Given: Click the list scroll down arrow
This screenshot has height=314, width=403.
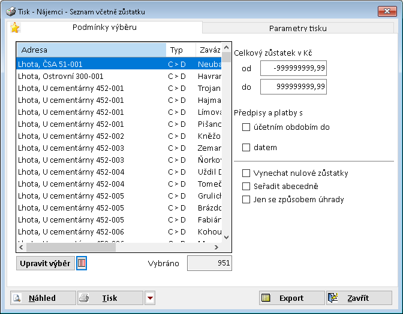Looking at the screenshot, I should (226, 237).
